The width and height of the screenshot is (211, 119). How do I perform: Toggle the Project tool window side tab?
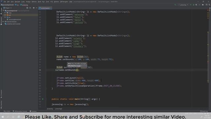coord(1,11)
